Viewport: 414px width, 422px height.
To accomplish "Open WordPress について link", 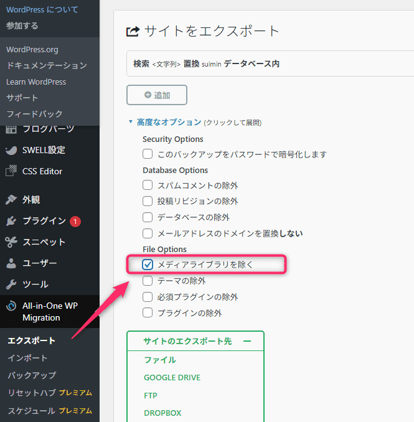I will [x=42, y=10].
